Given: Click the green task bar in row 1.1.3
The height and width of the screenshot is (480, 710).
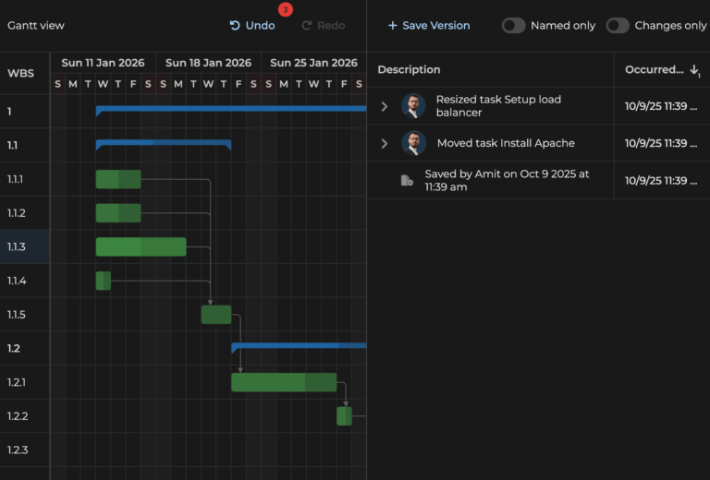Looking at the screenshot, I should [x=141, y=246].
